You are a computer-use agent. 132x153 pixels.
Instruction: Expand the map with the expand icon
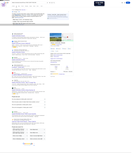72,34
